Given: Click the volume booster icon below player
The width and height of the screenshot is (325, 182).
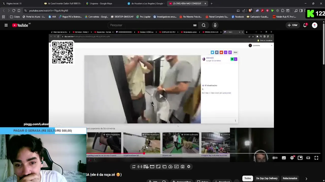Looking at the screenshot, I should [140, 167].
